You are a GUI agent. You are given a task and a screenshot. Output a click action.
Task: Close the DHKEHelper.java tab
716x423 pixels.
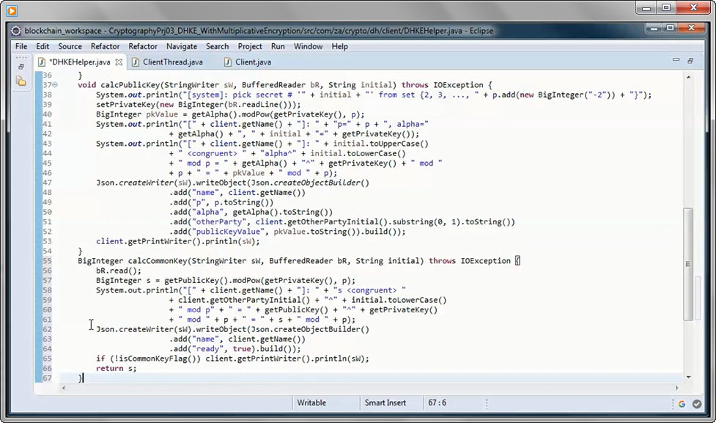(x=118, y=62)
